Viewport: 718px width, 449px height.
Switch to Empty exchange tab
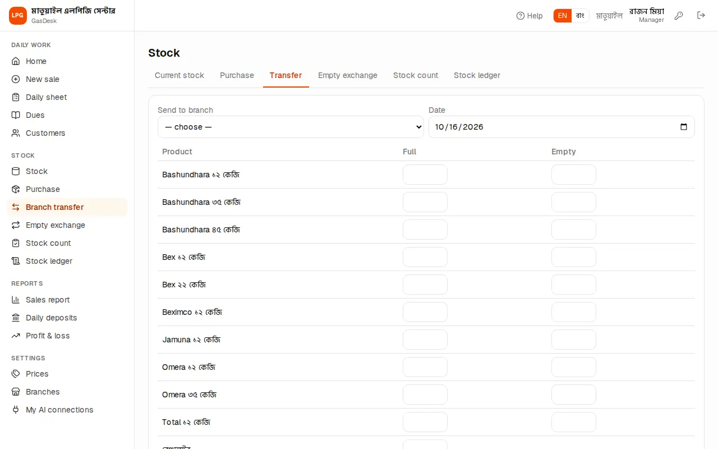point(348,75)
